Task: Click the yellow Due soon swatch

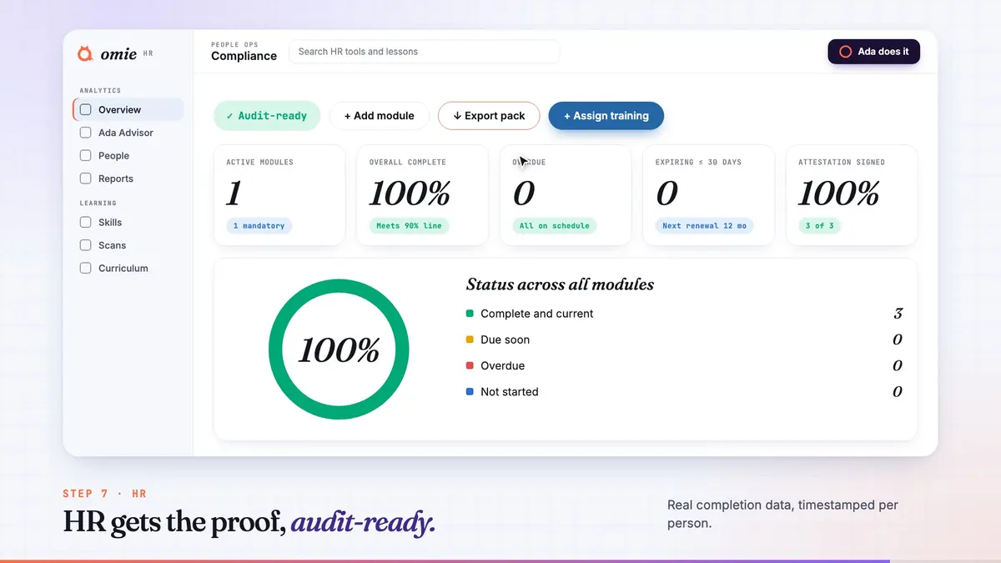Action: point(470,339)
